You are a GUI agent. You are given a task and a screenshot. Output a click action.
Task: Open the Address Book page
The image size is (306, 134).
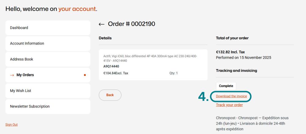(48, 59)
